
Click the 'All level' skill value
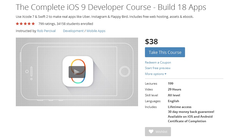(x=174, y=95)
